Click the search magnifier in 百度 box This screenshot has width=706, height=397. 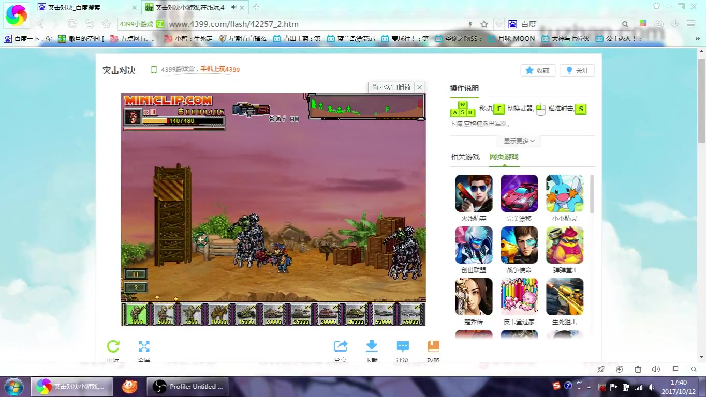[x=625, y=24]
